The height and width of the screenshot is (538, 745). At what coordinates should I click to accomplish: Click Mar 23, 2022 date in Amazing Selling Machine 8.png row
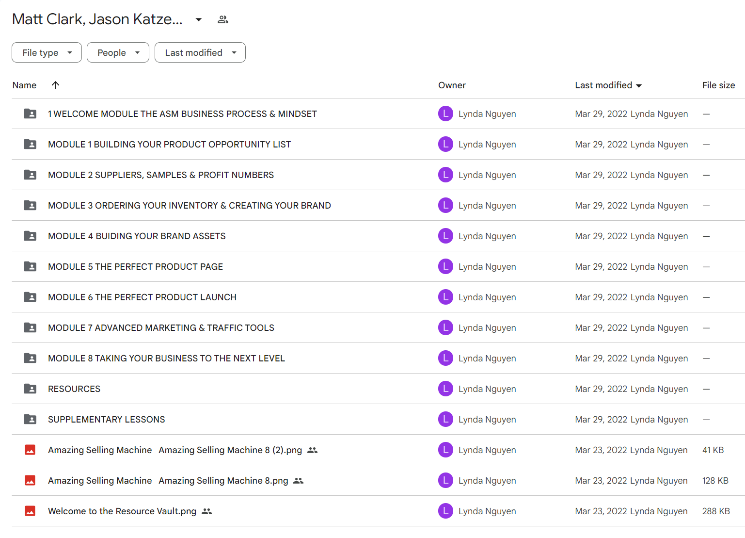click(x=601, y=481)
